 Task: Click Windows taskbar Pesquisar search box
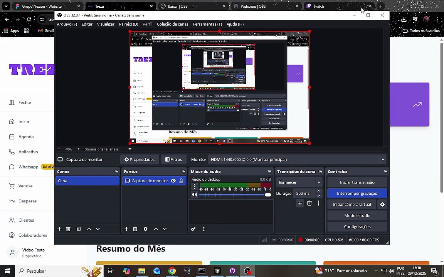59,271
